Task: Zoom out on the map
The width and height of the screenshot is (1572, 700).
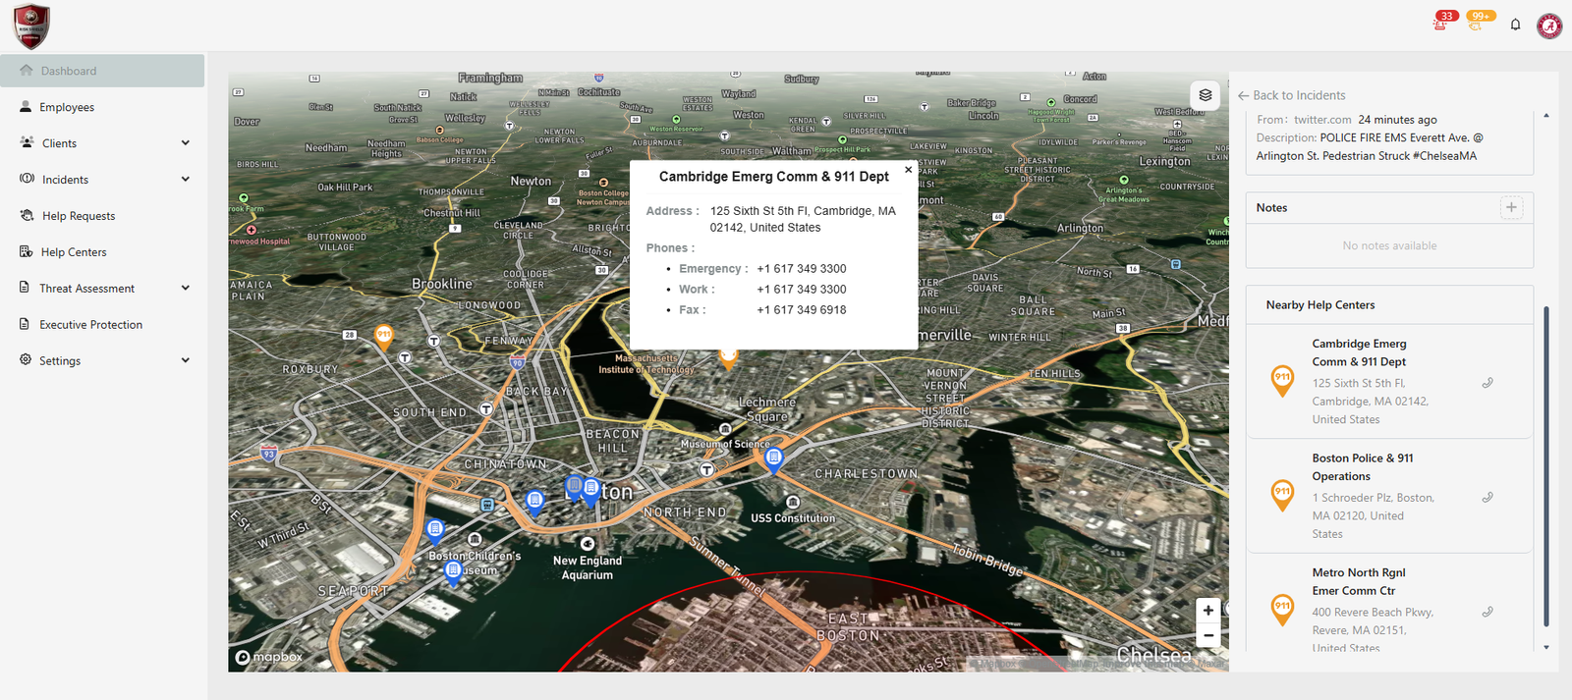Action: (1207, 636)
